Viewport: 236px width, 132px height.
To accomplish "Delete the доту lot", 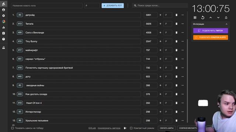I will (176, 77).
